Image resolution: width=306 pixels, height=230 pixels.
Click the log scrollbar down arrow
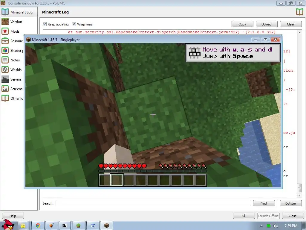[299, 195]
